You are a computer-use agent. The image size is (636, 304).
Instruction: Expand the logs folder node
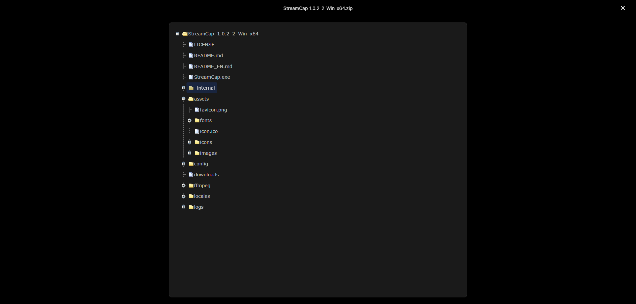coord(183,207)
